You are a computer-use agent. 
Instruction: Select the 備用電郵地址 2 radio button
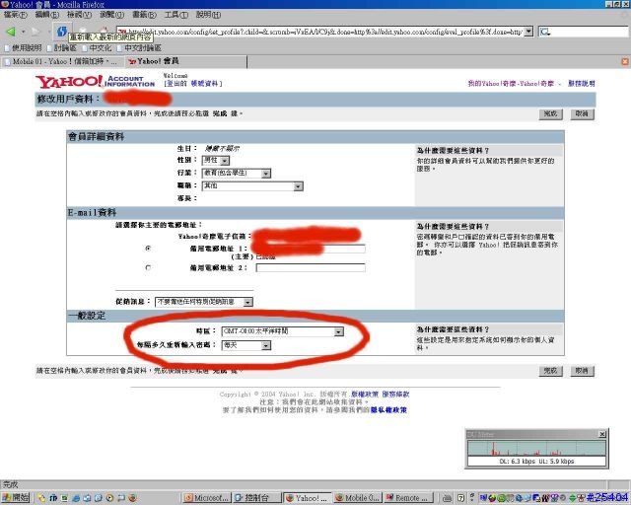148,267
